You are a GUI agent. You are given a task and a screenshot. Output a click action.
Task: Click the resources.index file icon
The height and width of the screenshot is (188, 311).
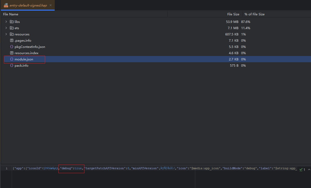11,53
